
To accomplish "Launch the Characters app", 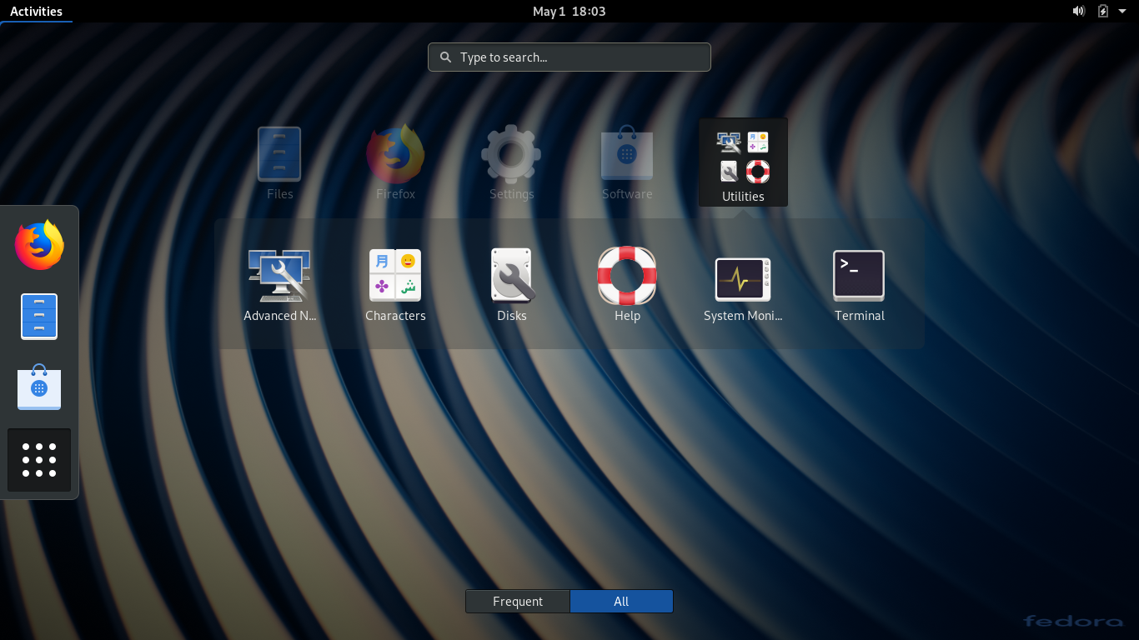I will click(395, 284).
